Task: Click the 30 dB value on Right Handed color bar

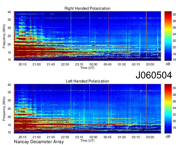Action: point(174,14)
